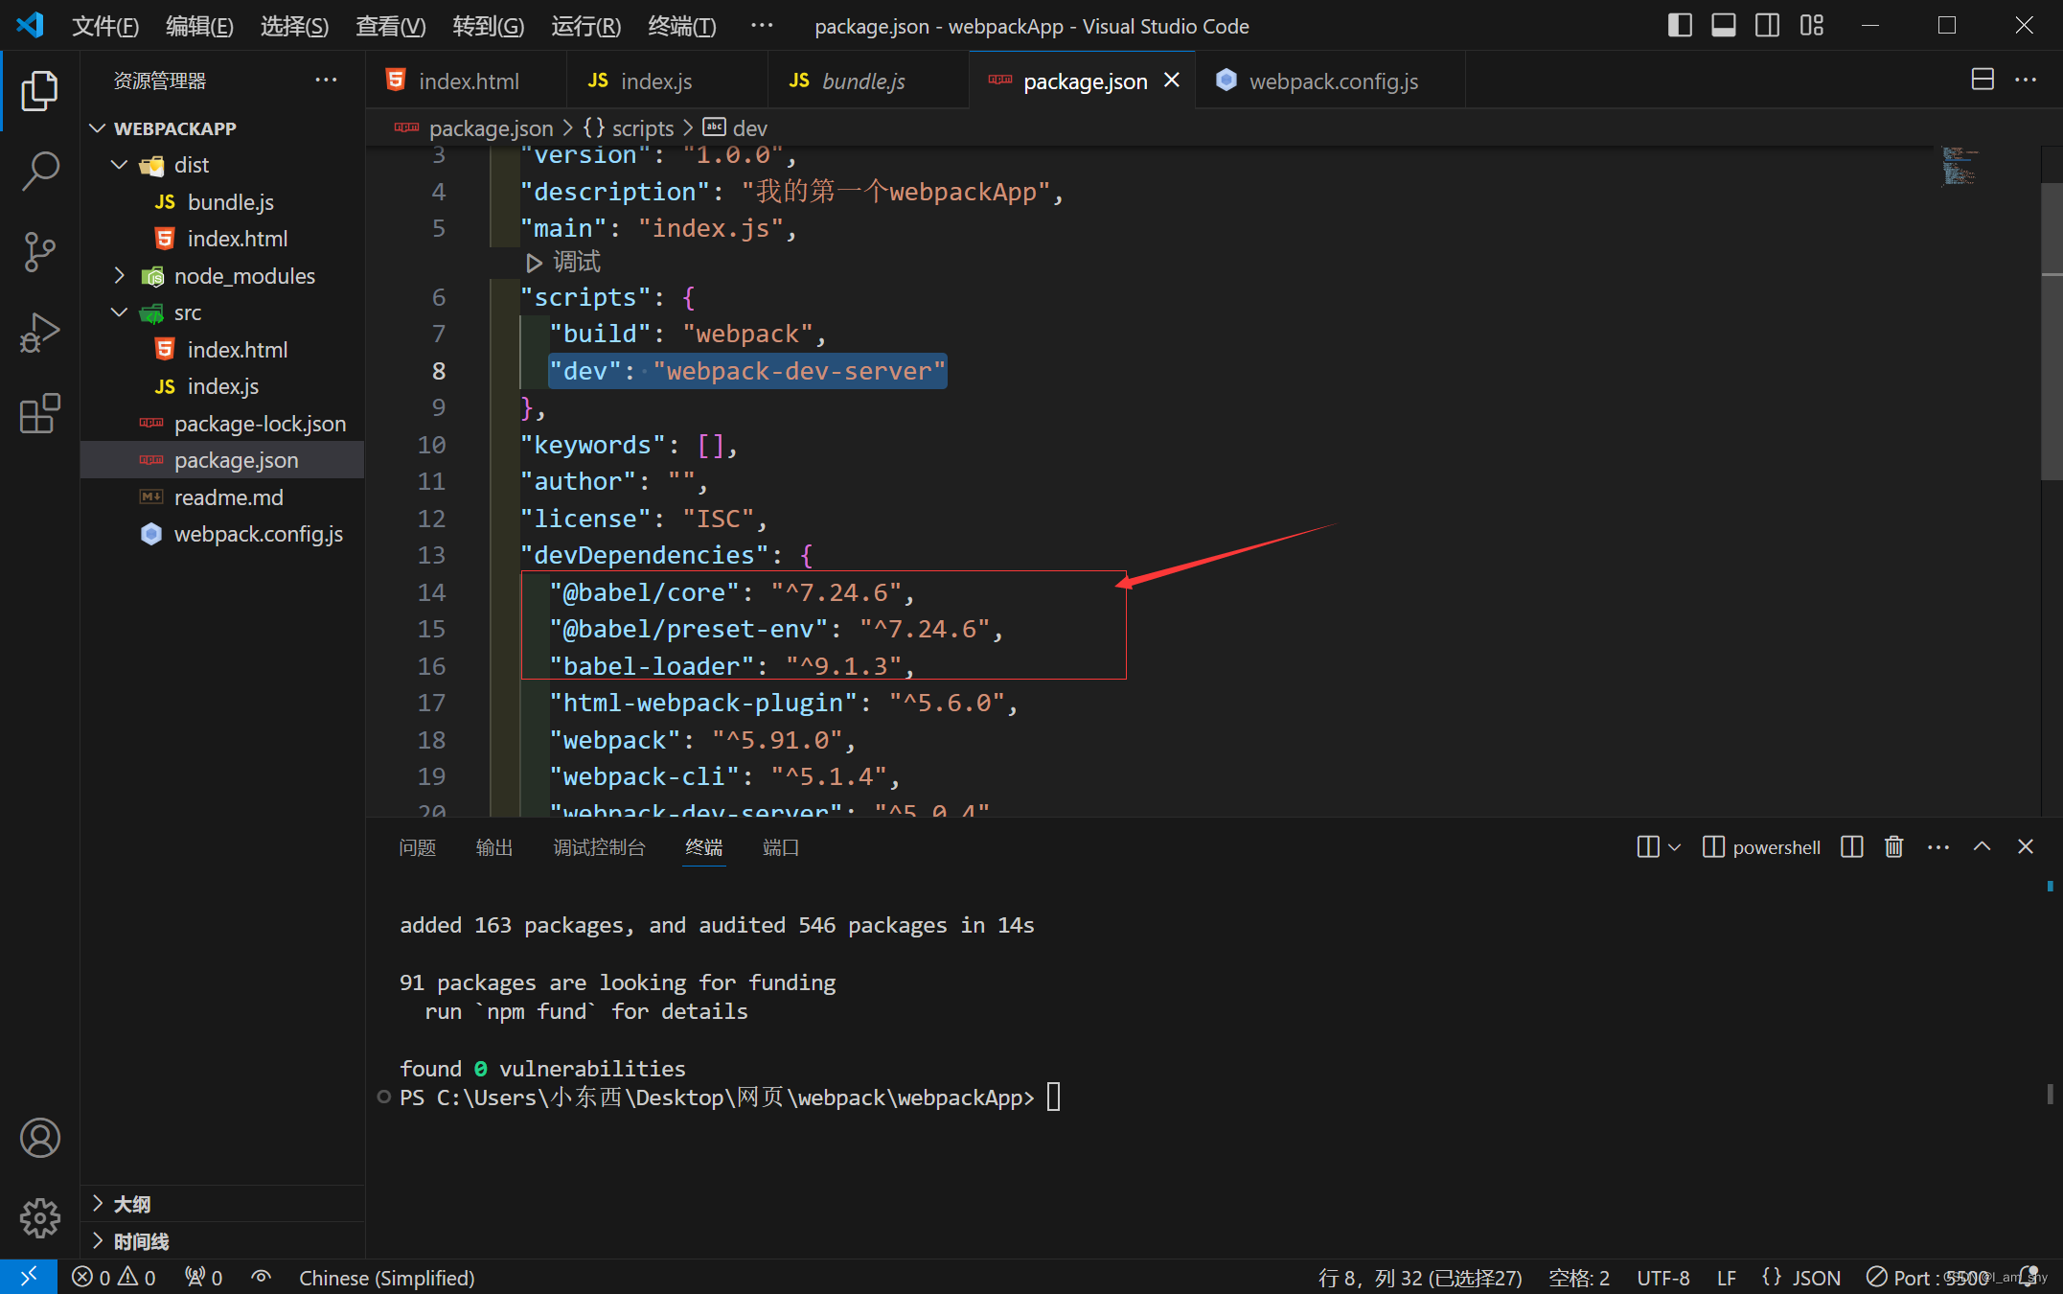Open the Source Control view
The image size is (2063, 1294).
(x=39, y=252)
